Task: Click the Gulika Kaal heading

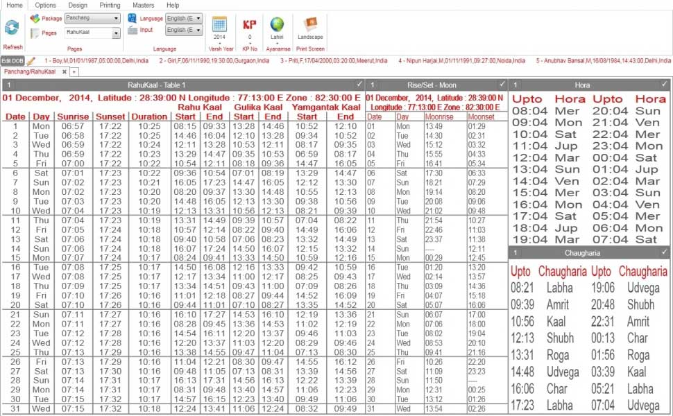Action: [x=258, y=107]
